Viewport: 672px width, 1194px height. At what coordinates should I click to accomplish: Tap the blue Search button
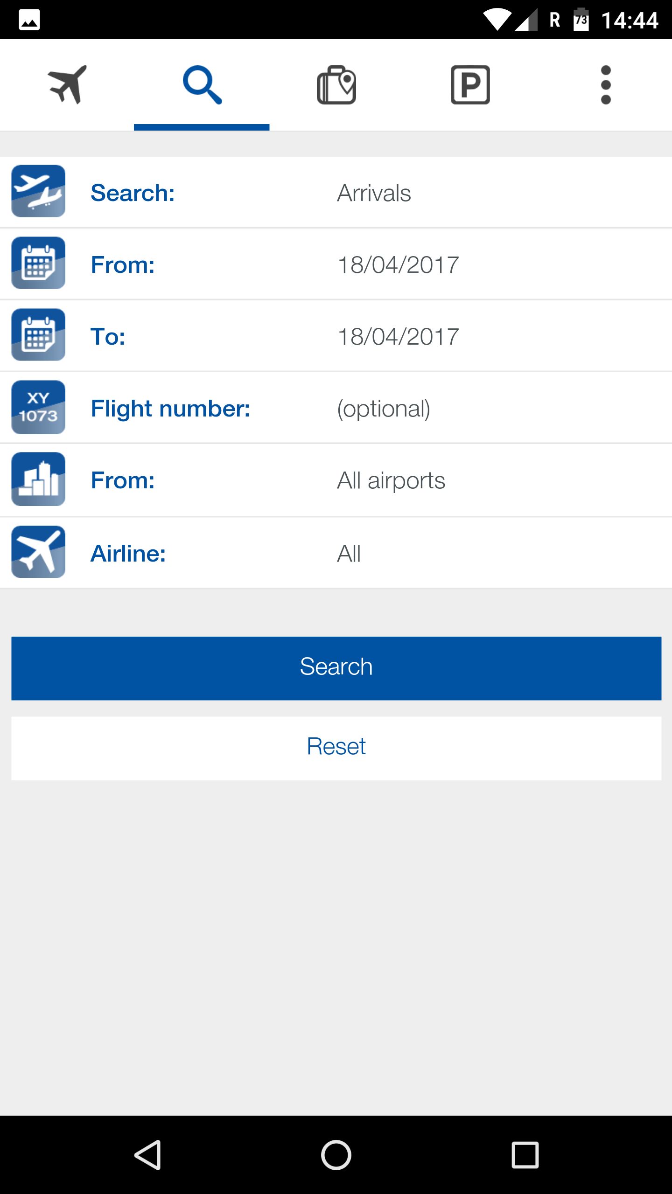(336, 668)
